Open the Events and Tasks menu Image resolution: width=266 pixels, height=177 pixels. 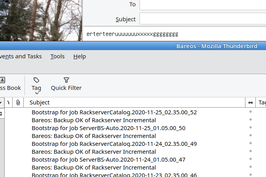(x=21, y=56)
